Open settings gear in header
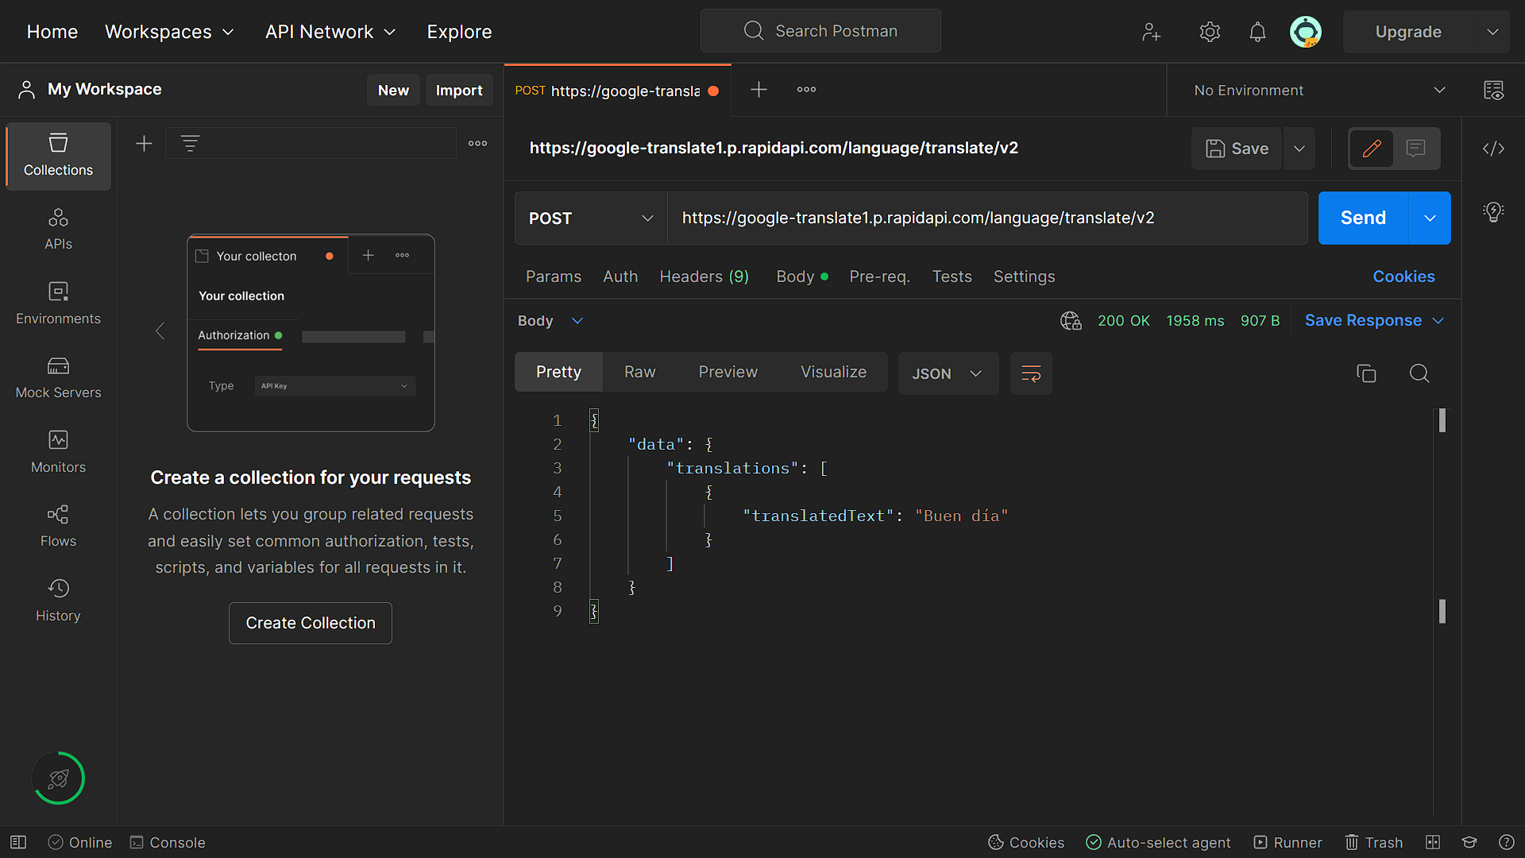The width and height of the screenshot is (1525, 858). pyautogui.click(x=1210, y=32)
